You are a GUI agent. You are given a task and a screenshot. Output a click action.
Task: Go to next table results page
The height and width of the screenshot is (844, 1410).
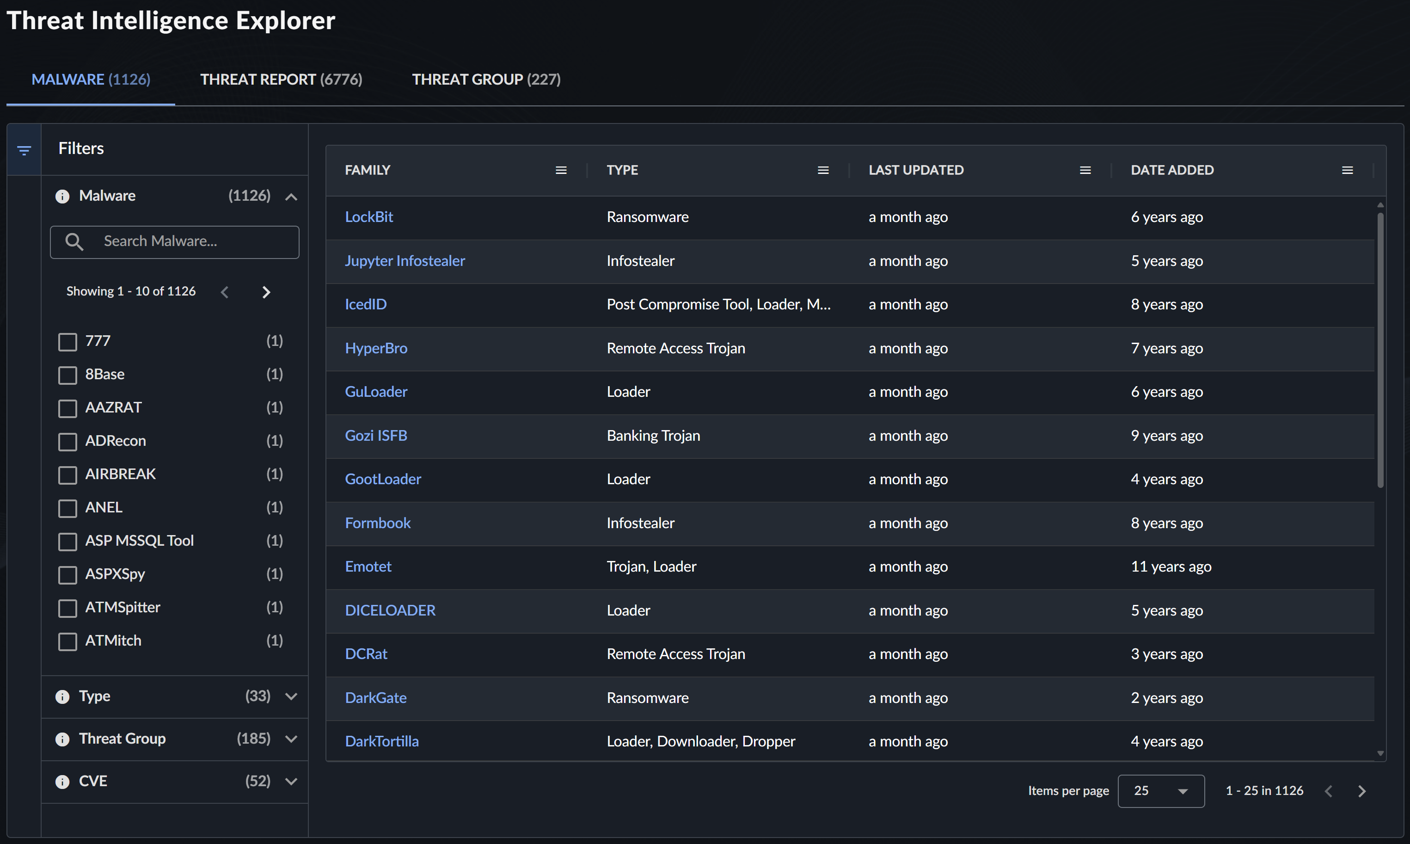pos(1361,791)
